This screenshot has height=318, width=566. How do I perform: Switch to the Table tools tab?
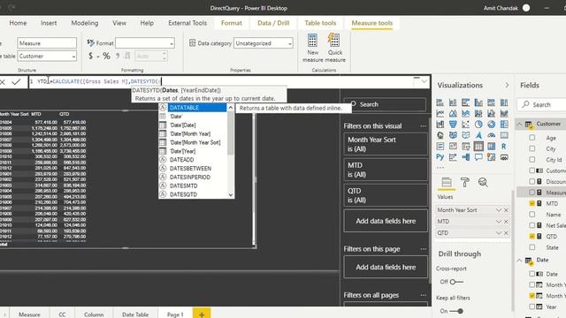[320, 23]
